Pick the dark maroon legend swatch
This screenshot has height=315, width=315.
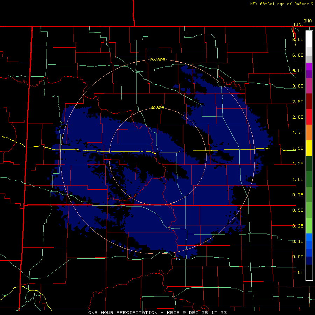309,101
